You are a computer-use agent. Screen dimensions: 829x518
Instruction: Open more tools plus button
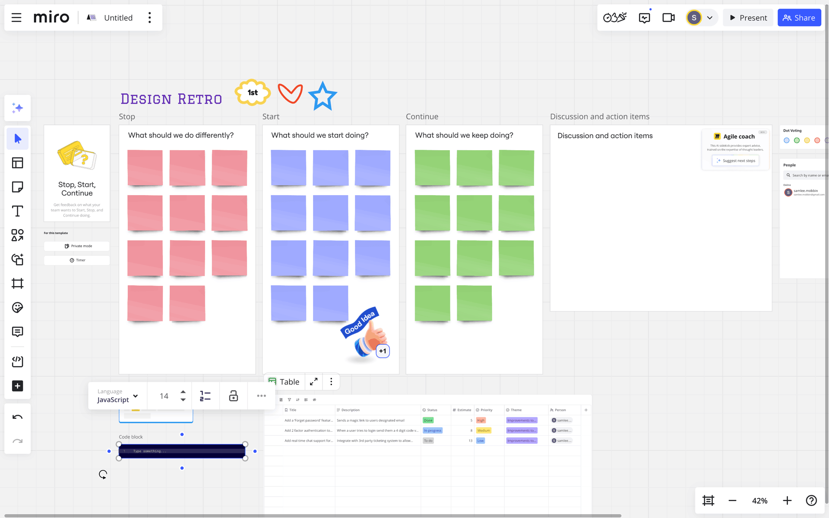(x=17, y=386)
